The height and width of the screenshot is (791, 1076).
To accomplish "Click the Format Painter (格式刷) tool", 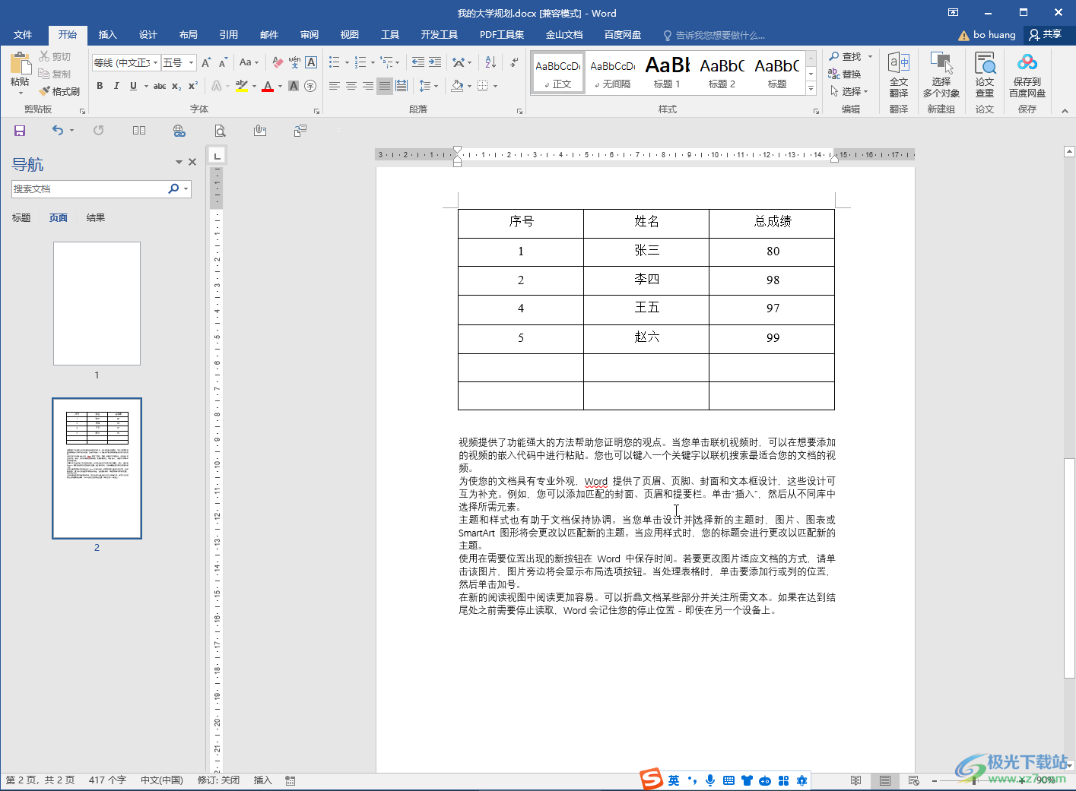I will pos(59,91).
